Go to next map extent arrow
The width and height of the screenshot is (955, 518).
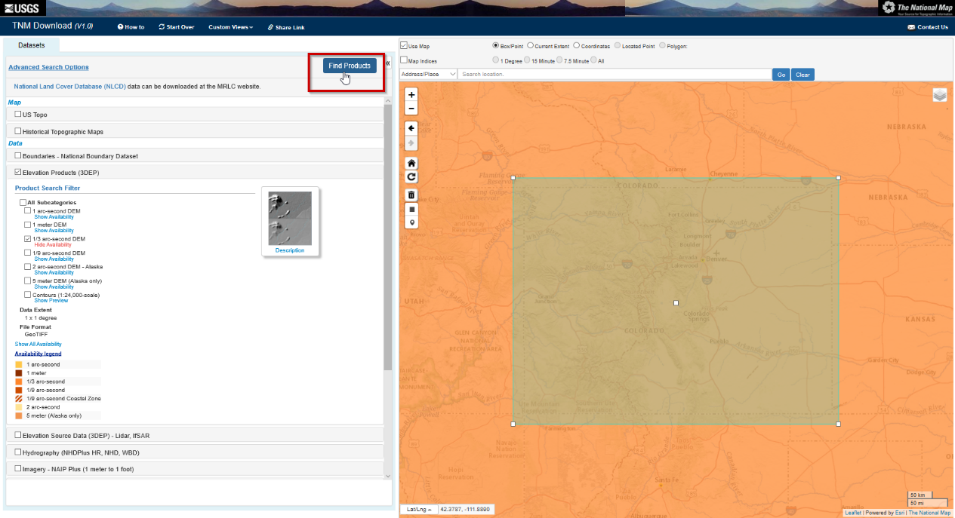point(411,143)
